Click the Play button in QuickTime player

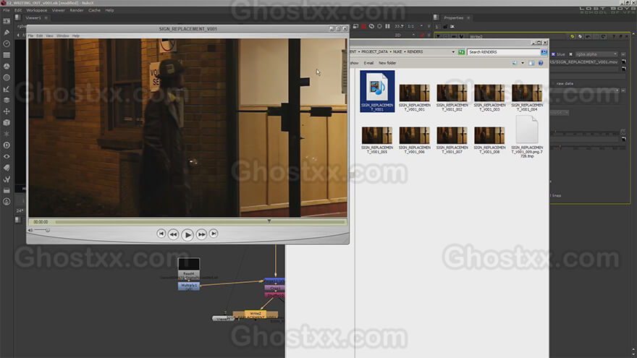point(187,234)
